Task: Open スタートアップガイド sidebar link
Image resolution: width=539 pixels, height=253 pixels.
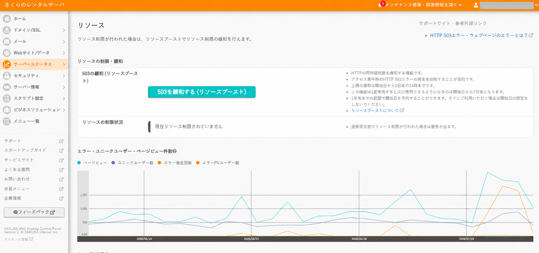Action: tap(25, 150)
